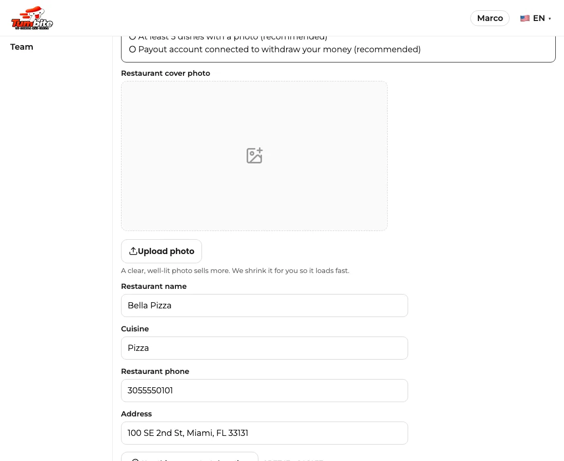
Task: Click the Upload photo button
Action: point(162,251)
